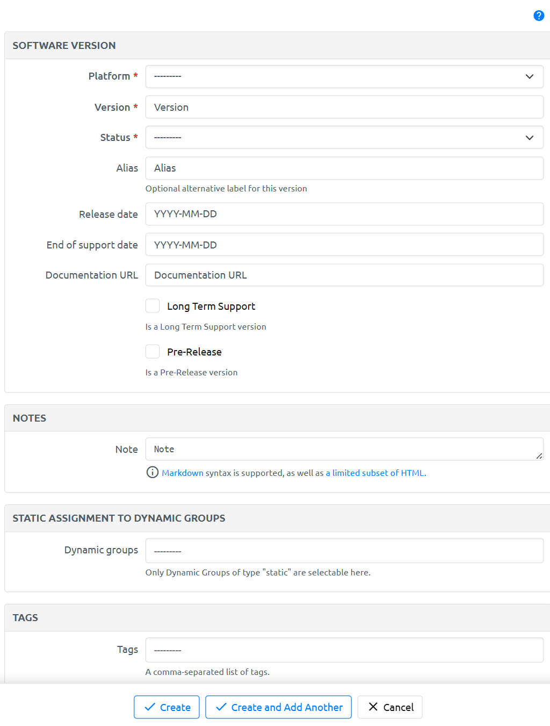Click the blue help question mark icon
Viewport: 550px width, 726px height.
(x=539, y=16)
